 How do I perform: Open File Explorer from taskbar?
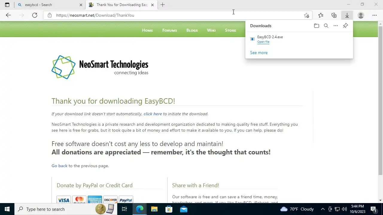[154, 209]
